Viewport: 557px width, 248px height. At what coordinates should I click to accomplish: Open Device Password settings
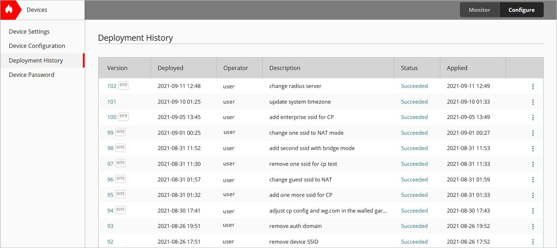click(31, 74)
